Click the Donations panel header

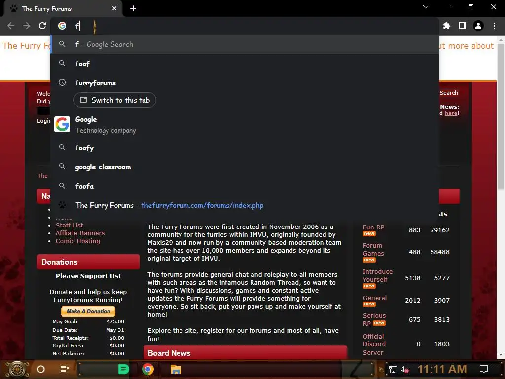[88, 262]
